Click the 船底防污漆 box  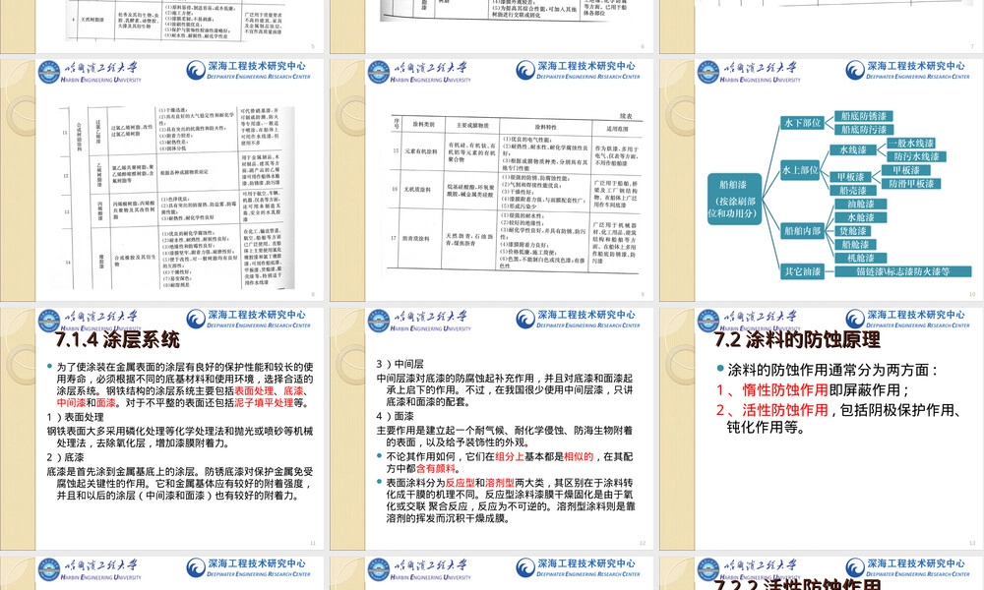(864, 129)
